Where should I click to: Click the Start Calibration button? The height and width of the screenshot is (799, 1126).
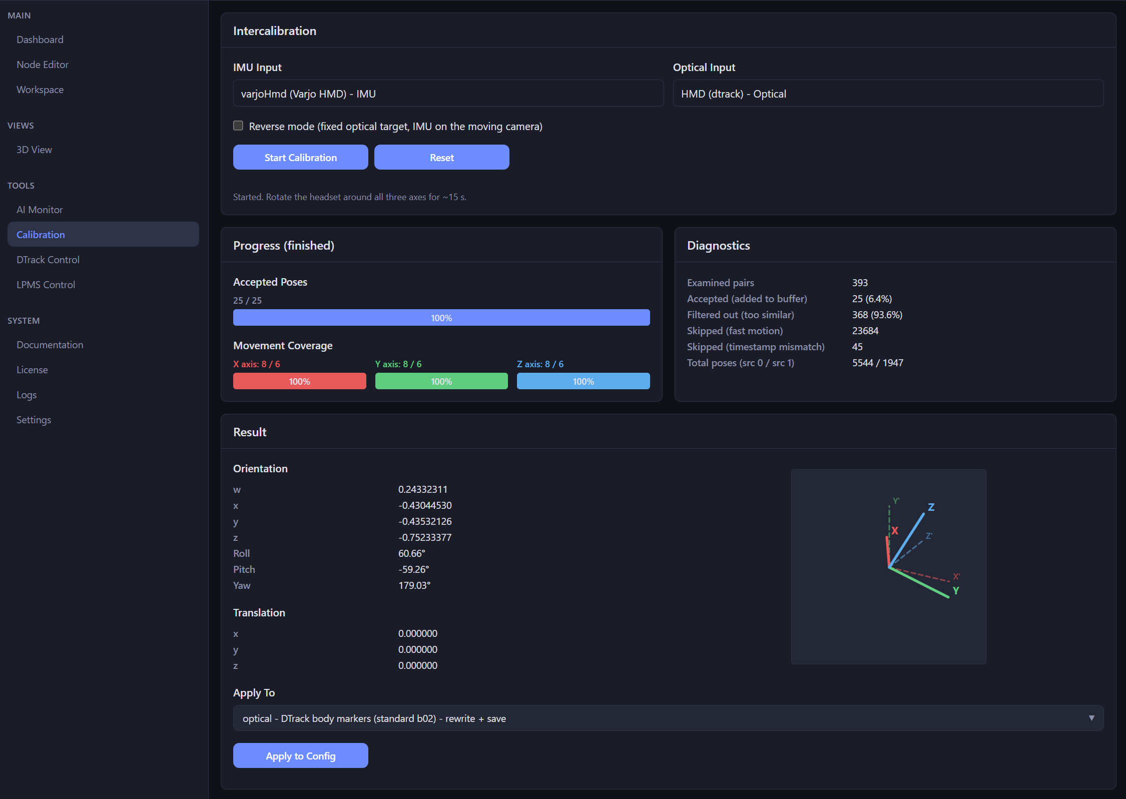tap(301, 158)
